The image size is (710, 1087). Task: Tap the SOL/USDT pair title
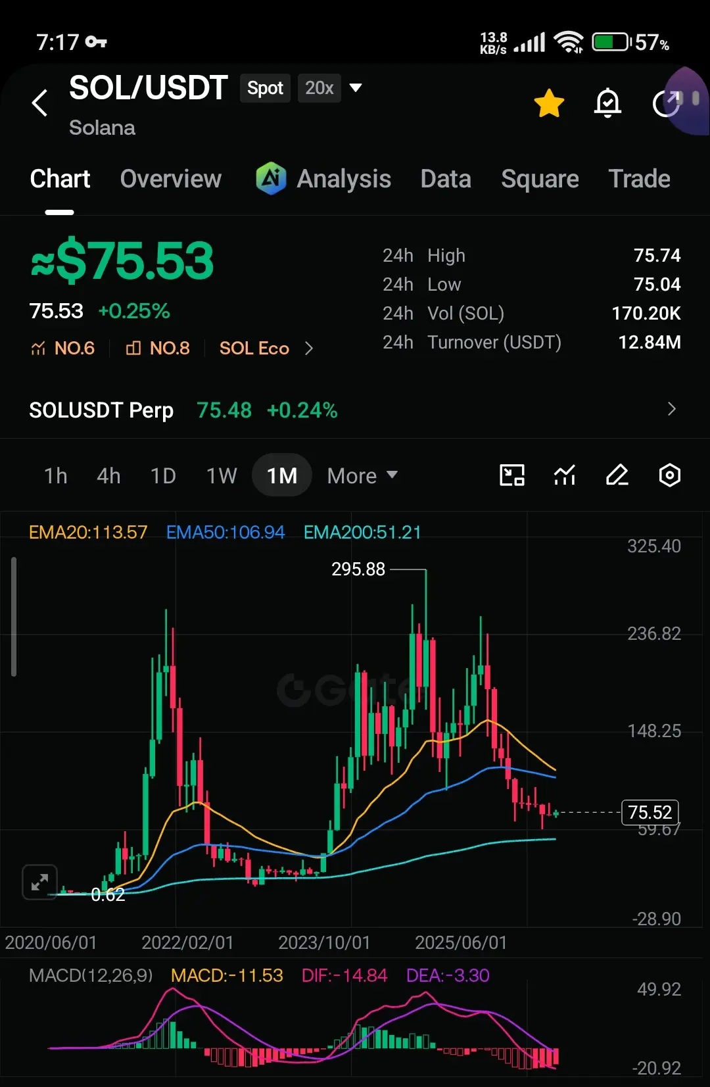(149, 87)
